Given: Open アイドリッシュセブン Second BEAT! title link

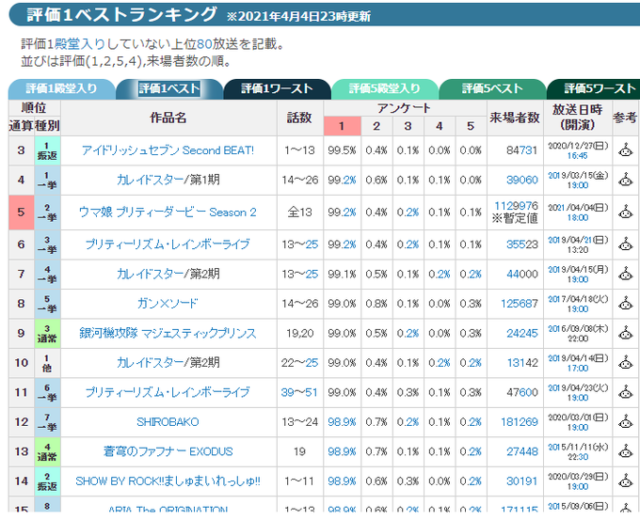Looking at the screenshot, I should click(x=168, y=150).
